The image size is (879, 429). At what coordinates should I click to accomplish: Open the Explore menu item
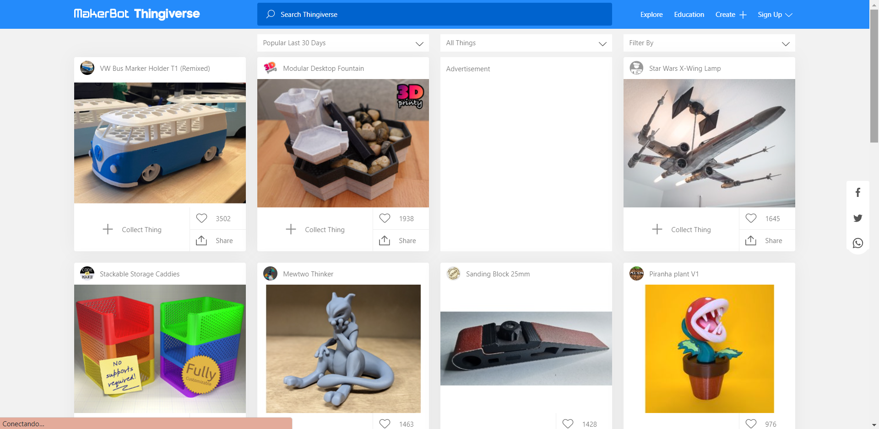point(651,15)
